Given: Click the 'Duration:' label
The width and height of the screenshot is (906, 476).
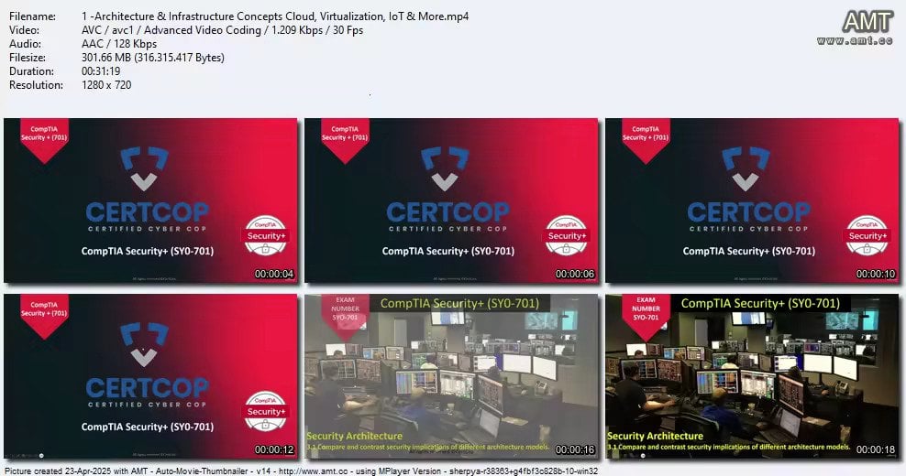Looking at the screenshot, I should point(31,71).
